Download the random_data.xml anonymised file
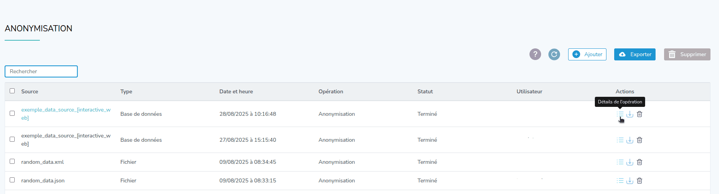Image resolution: width=719 pixels, height=194 pixels. pyautogui.click(x=630, y=162)
